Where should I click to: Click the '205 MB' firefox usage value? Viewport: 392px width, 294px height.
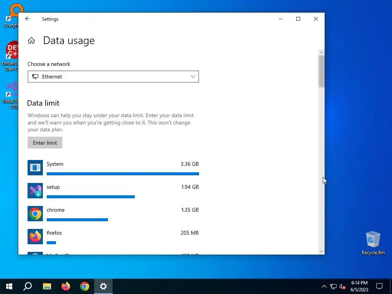coord(189,233)
